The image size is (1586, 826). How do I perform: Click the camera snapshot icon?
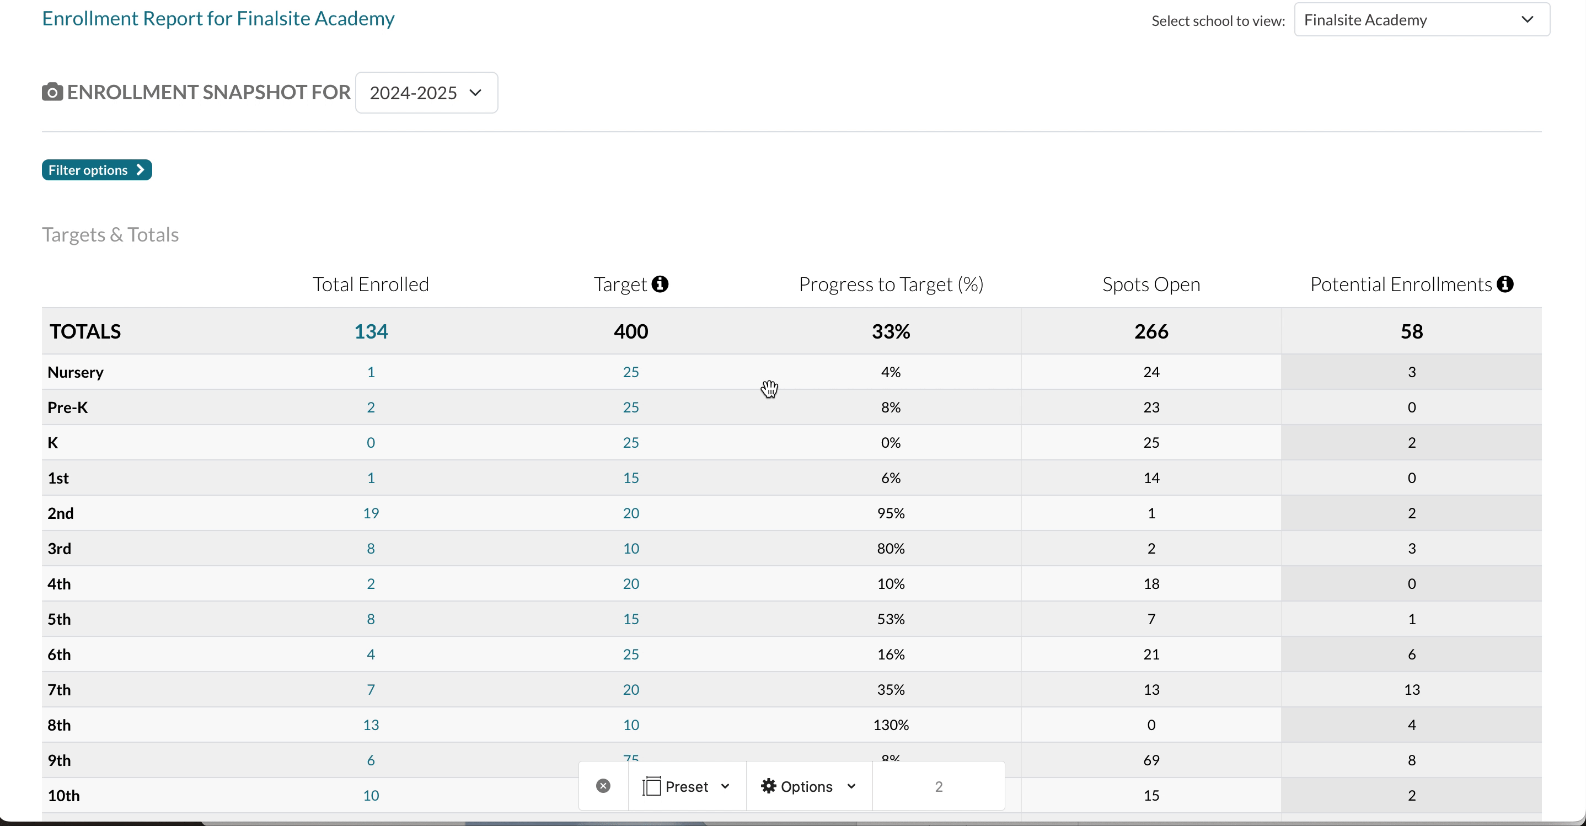[52, 92]
